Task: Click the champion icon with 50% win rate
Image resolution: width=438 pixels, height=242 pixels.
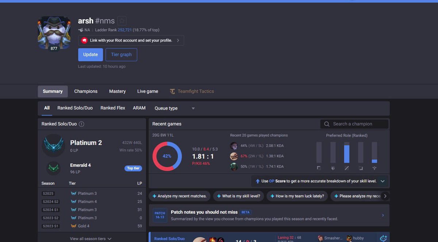Action: point(234,166)
